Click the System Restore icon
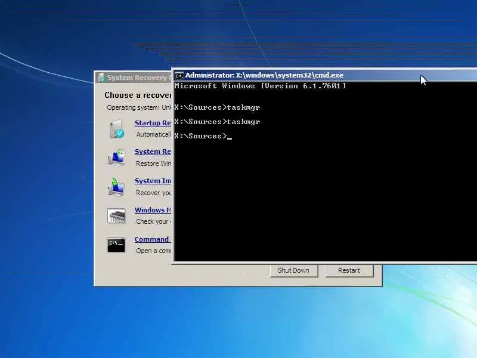Screen dimensions: 477x358 click(116, 157)
